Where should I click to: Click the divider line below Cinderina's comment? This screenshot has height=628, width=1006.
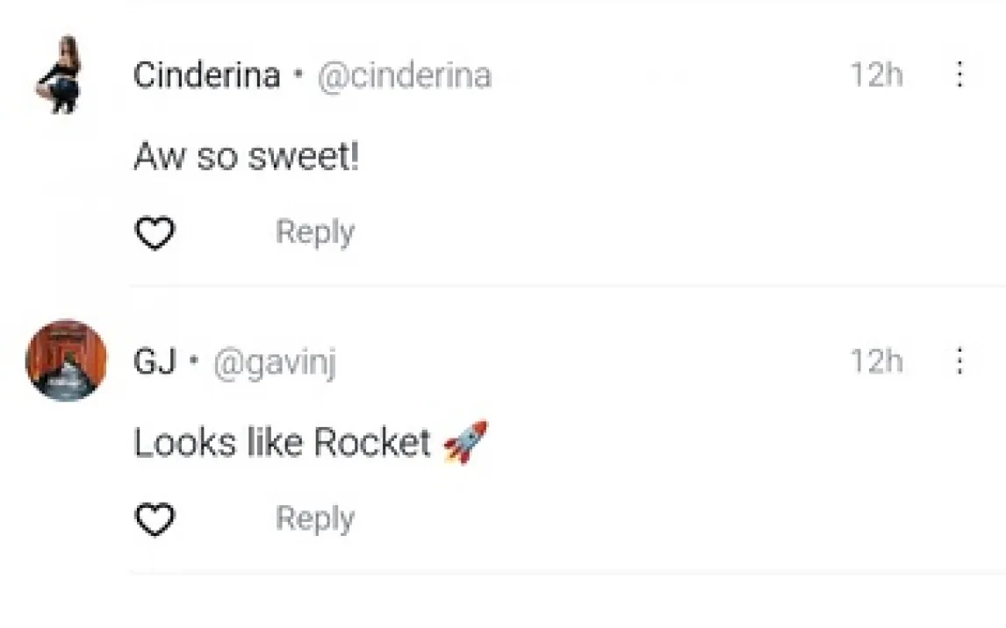(567, 286)
